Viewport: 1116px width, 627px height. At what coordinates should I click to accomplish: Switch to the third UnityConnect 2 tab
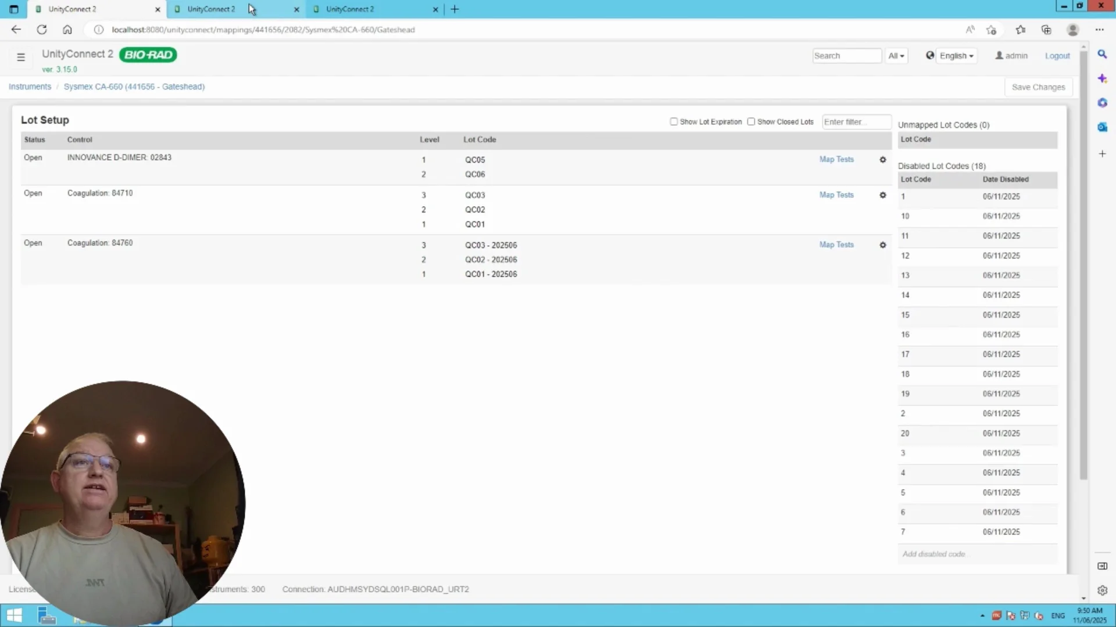pos(350,9)
